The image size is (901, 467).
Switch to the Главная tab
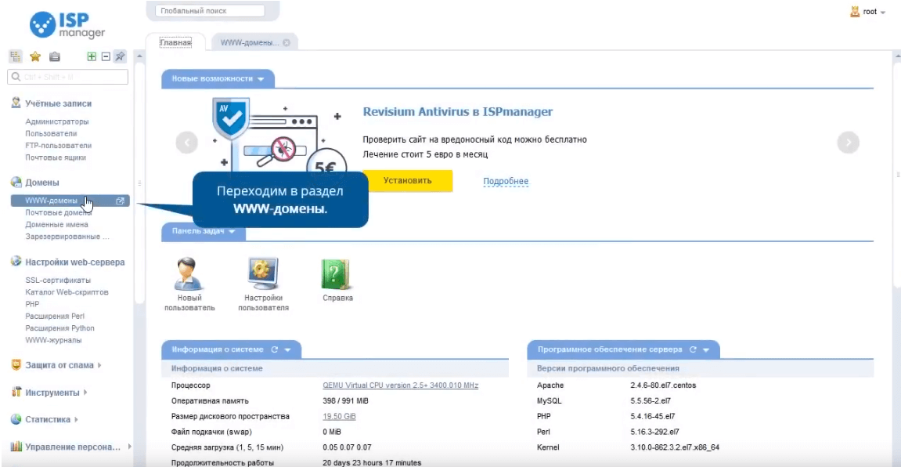[x=175, y=42]
